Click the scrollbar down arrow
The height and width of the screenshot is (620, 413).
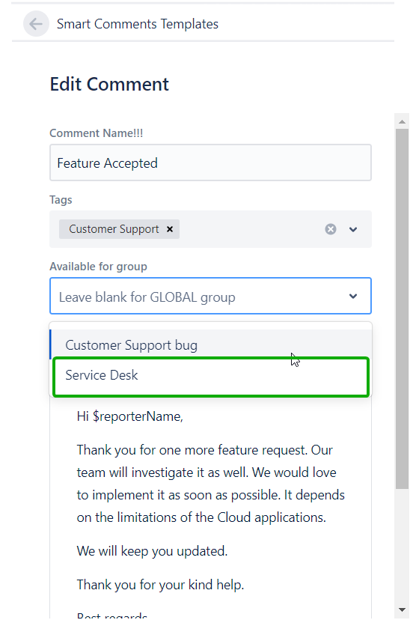click(403, 610)
